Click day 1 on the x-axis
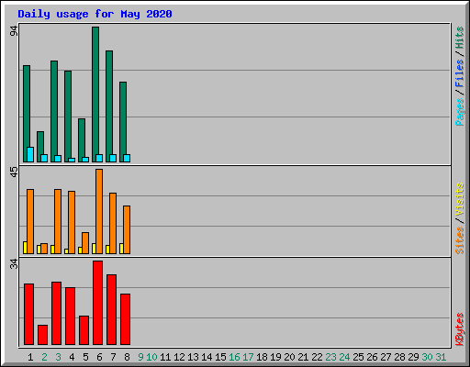The height and width of the screenshot is (367, 470). (x=30, y=357)
